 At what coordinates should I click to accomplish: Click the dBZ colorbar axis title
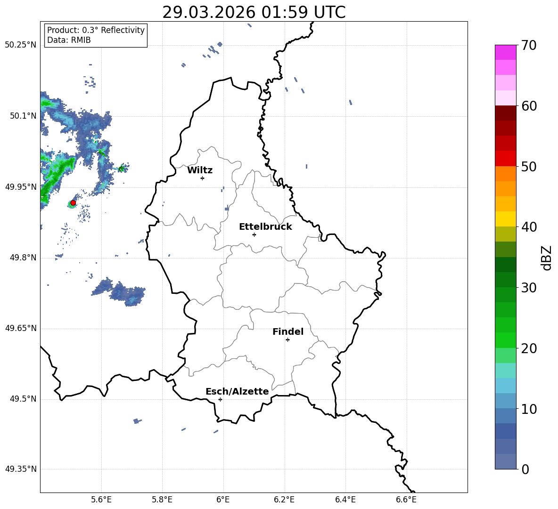pos(547,258)
